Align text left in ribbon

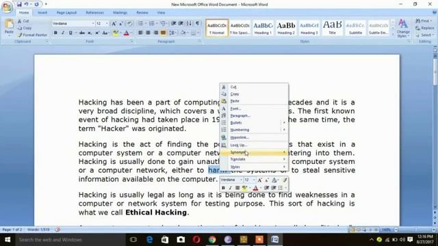click(140, 33)
